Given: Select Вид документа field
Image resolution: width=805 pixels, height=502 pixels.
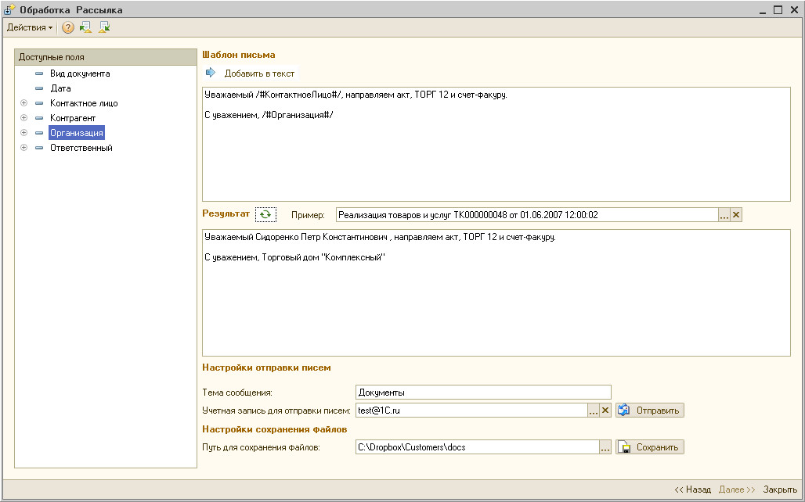Looking at the screenshot, I should [x=80, y=74].
